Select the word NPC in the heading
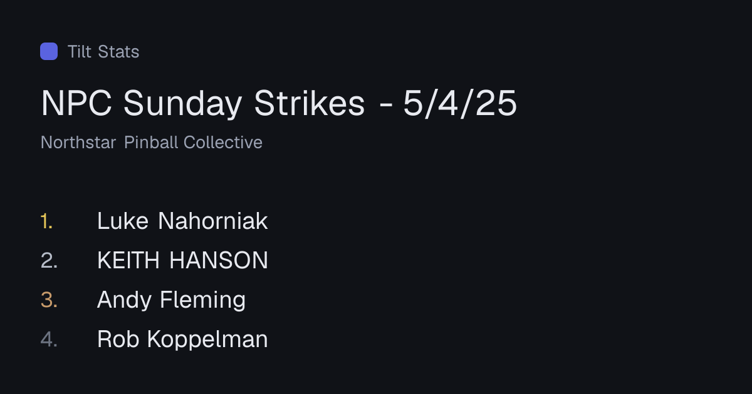This screenshot has height=394, width=752. tap(77, 104)
